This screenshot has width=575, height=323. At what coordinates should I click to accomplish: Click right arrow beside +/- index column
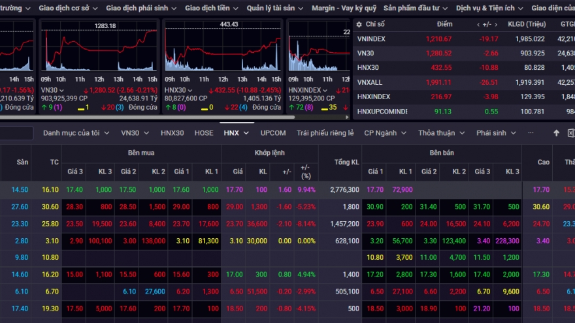(495, 24)
